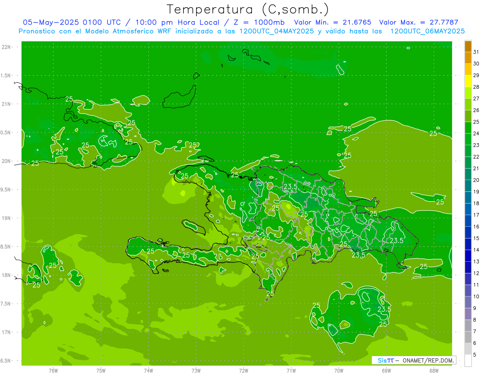Click the legend value label '25'
Screen dimensions: 487x376
pos(476,122)
